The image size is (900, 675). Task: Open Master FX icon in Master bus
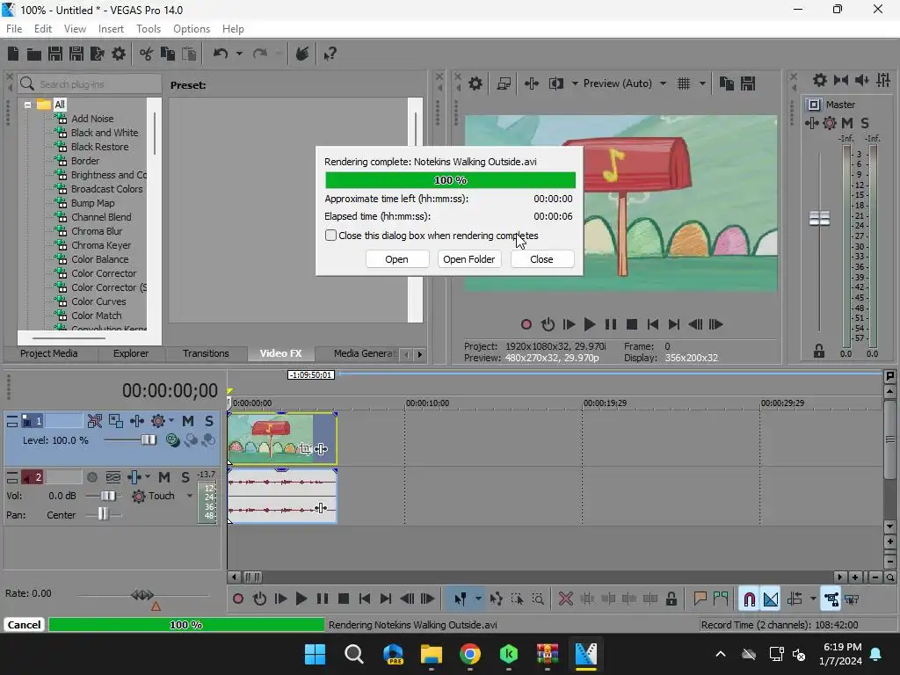811,123
